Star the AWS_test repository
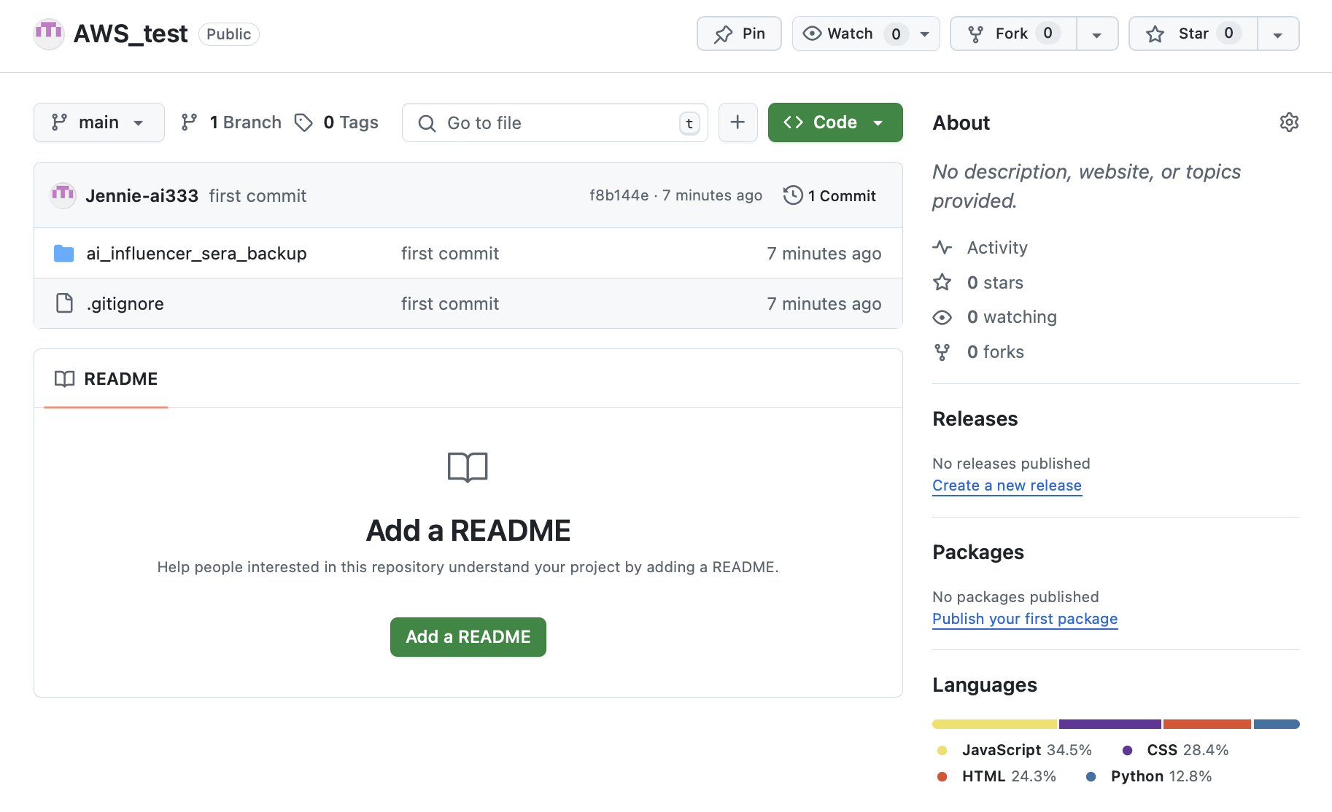 (x=1193, y=34)
